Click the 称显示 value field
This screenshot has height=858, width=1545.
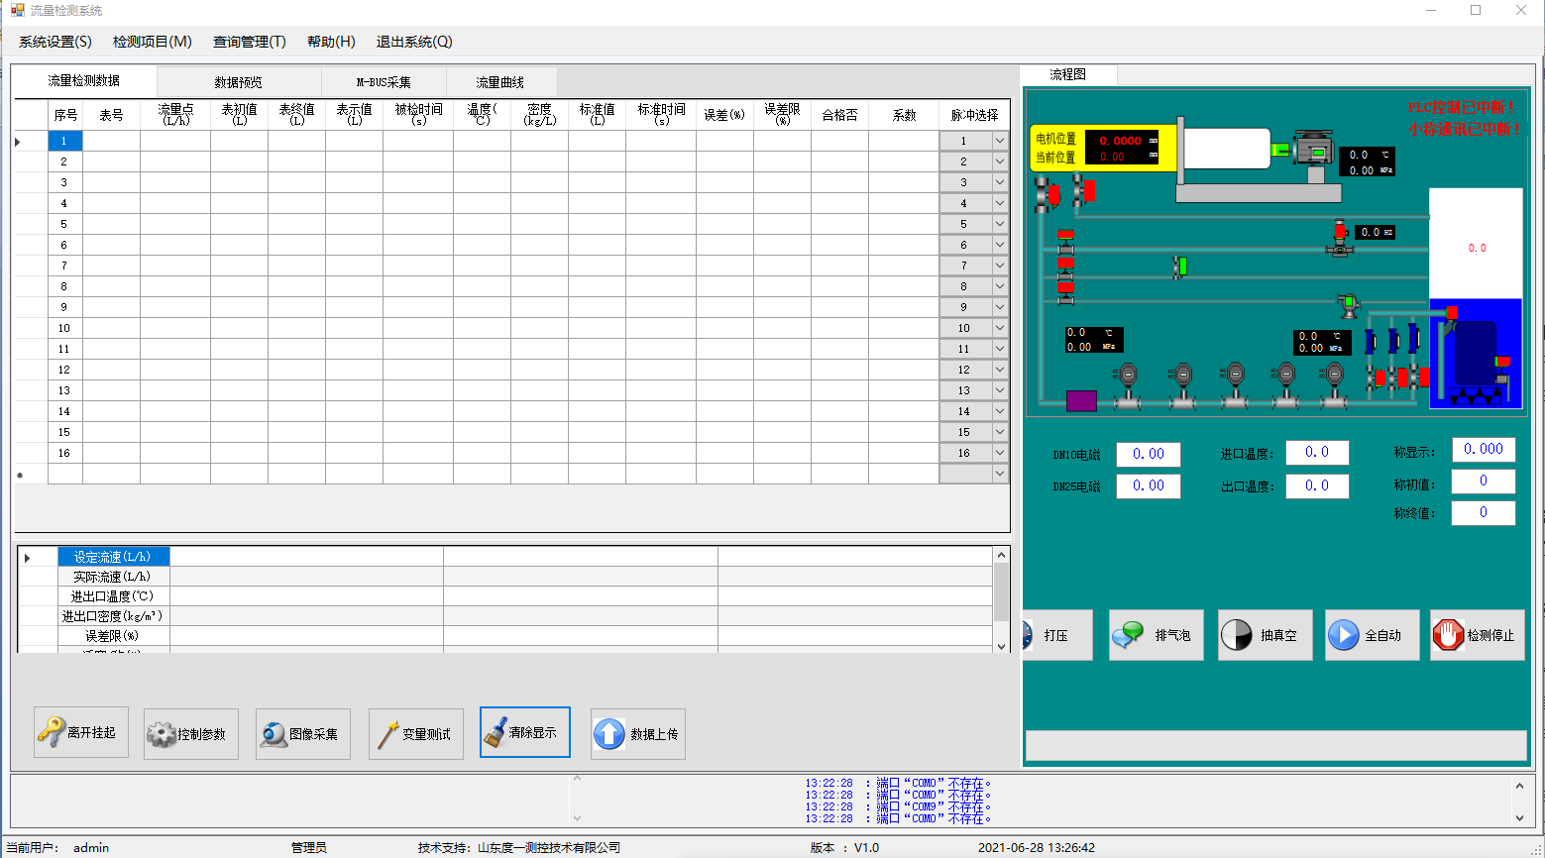click(1484, 449)
